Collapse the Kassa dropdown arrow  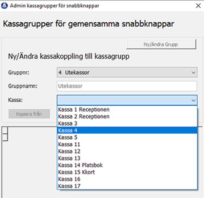click(x=194, y=100)
